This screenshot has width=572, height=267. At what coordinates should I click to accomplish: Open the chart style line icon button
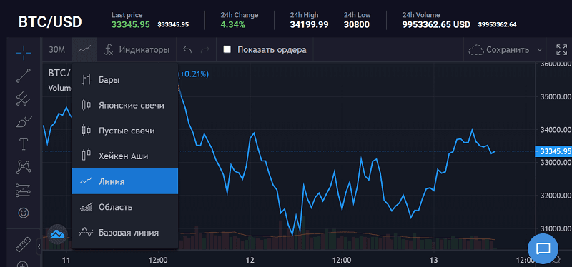[x=84, y=49]
